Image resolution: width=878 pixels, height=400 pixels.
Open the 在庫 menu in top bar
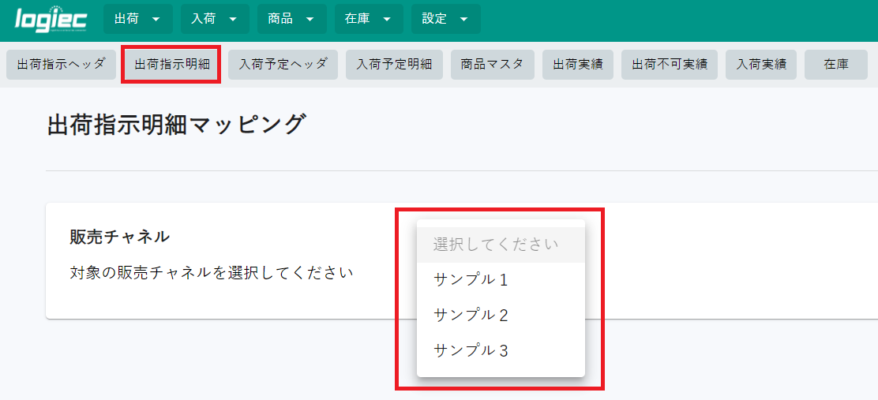tap(368, 19)
